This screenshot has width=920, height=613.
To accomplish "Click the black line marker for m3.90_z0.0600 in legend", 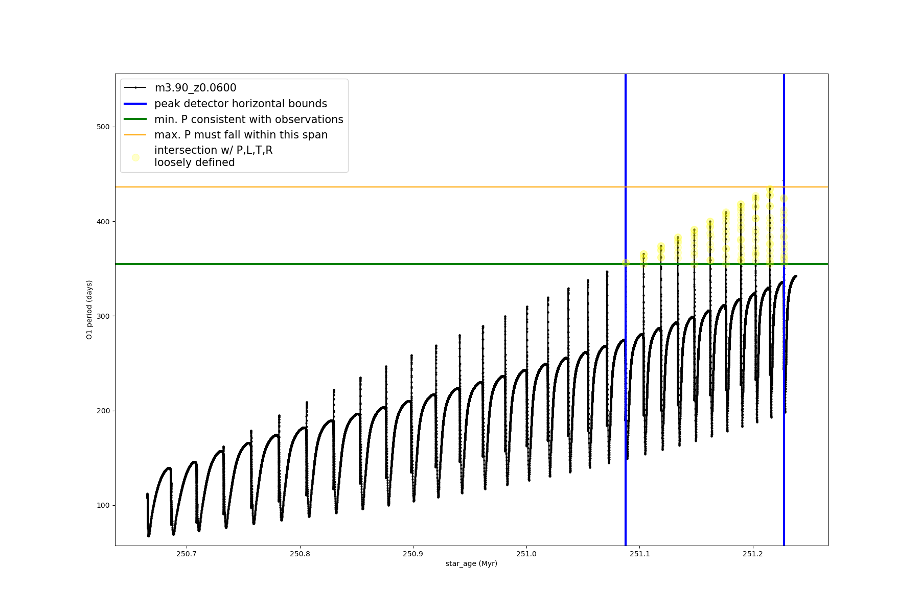I will [135, 88].
